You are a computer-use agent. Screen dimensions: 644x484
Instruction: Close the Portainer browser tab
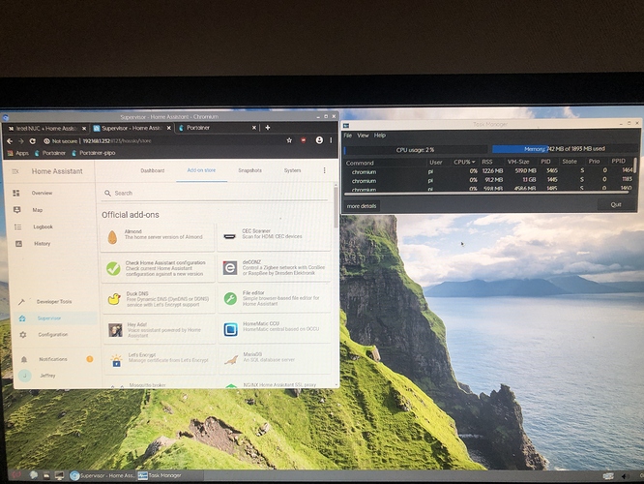[253, 128]
